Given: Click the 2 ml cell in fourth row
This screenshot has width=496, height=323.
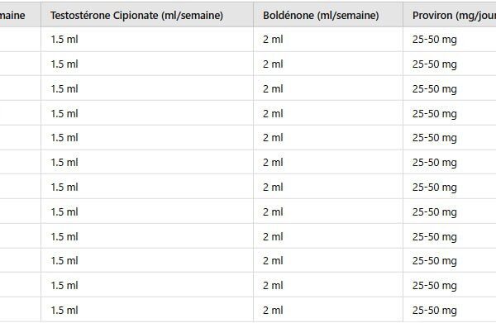Looking at the screenshot, I should pyautogui.click(x=328, y=113).
